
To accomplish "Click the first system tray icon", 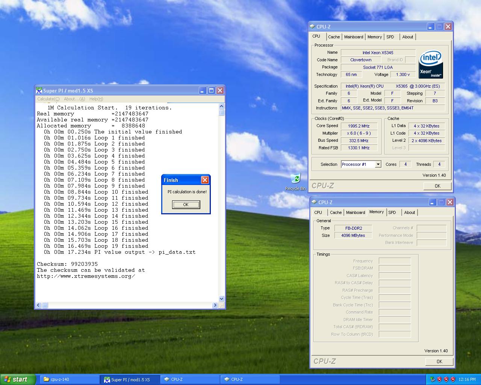I will 433,379.
